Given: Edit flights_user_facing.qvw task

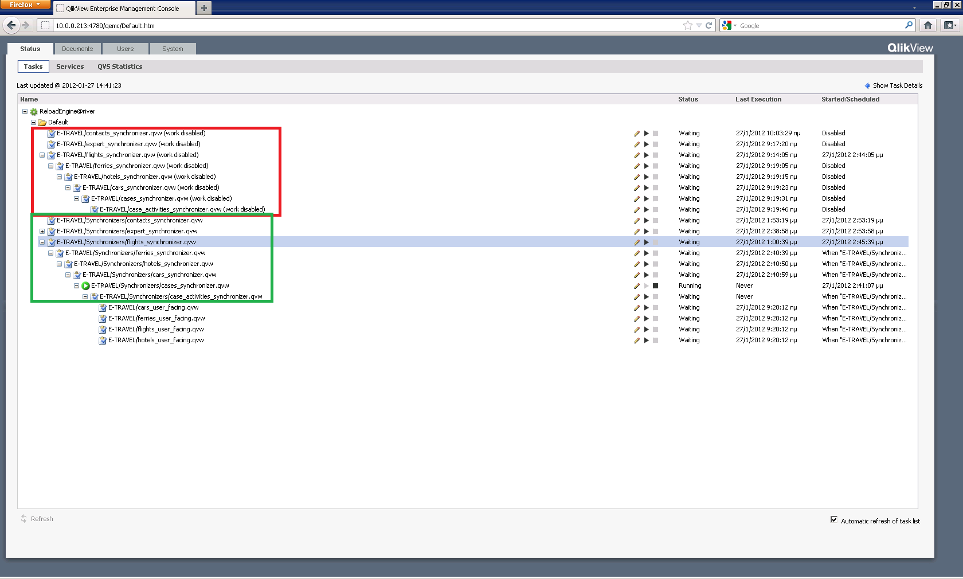Looking at the screenshot, I should [636, 330].
